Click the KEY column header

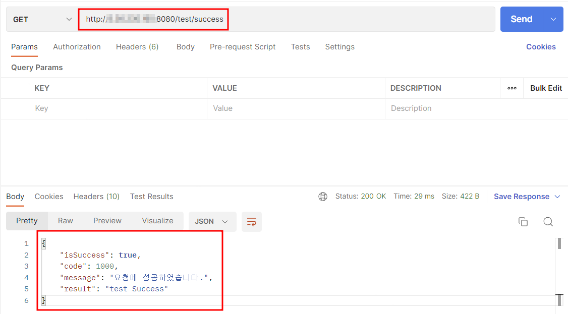42,88
